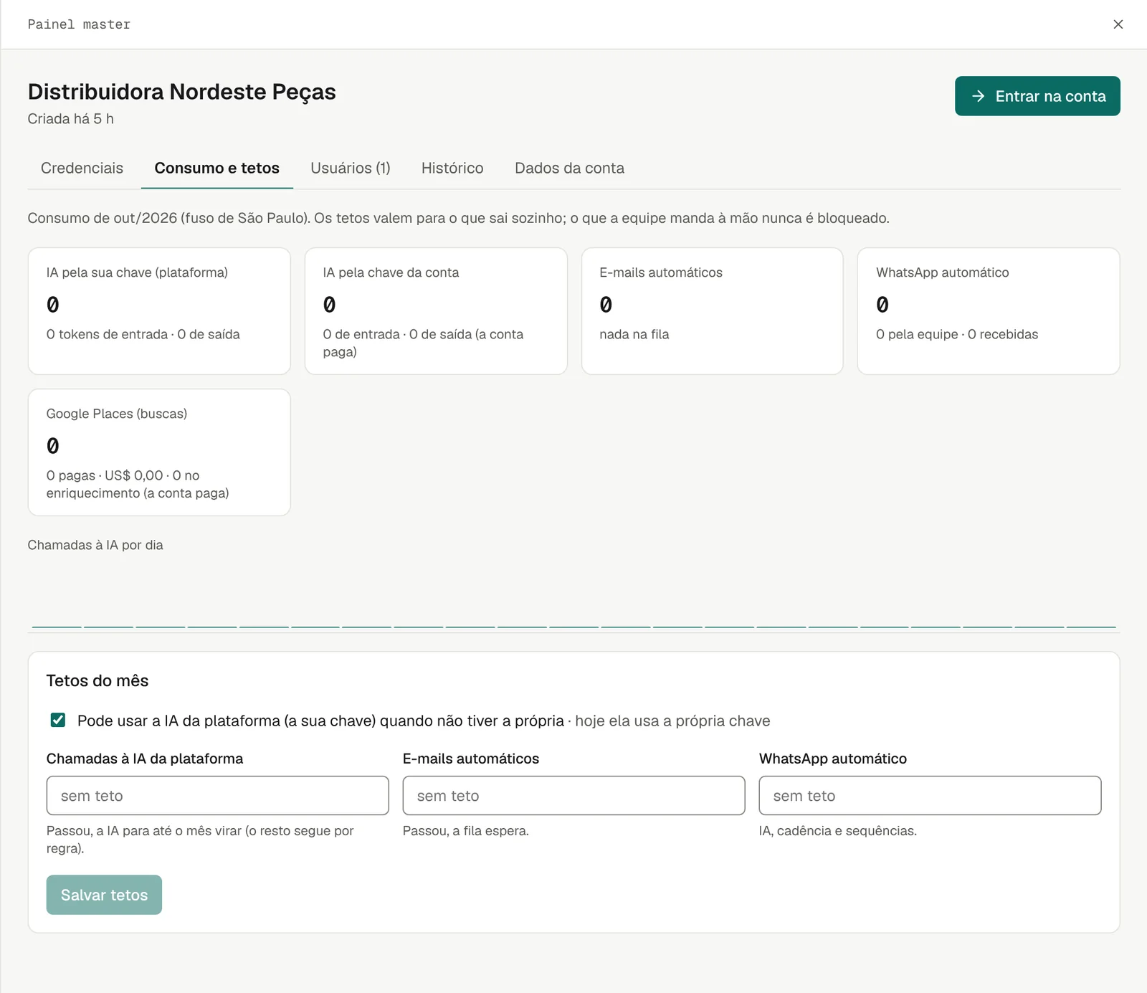The image size is (1147, 993).
Task: Click the Entrar na conta button
Action: 1037,96
